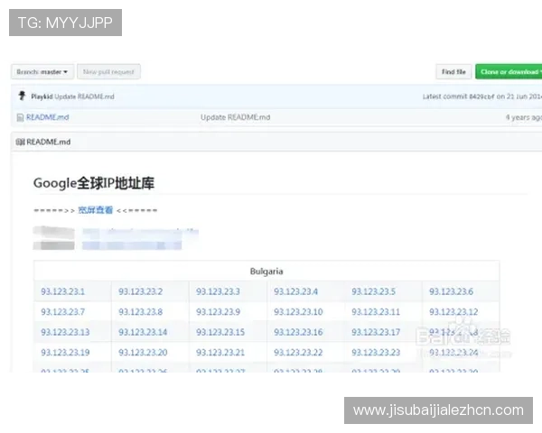Open IP address 93.123.23.8
Viewport: 542px width, 433px height.
141,312
